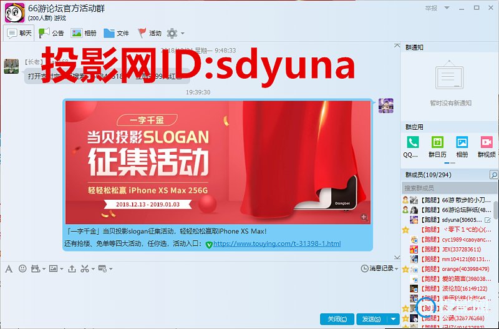Click the 举报 report link
499x329 pixels.
click(x=431, y=8)
